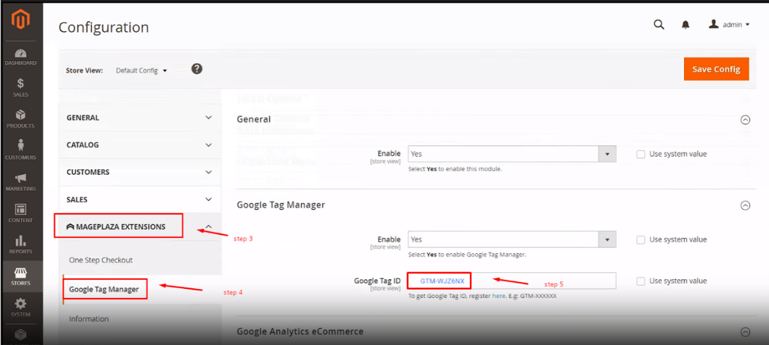Open the Content sidebar icon

20,213
